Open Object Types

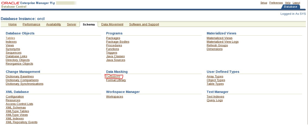click(216, 80)
